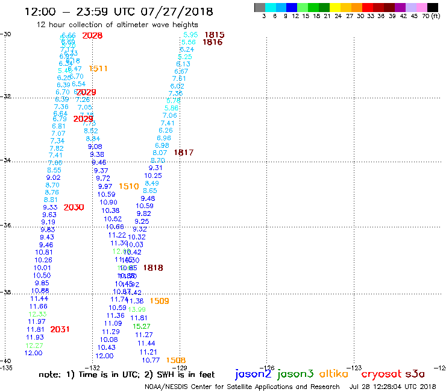Click the yellow 24 ft legend swatch

tap(335, 7)
